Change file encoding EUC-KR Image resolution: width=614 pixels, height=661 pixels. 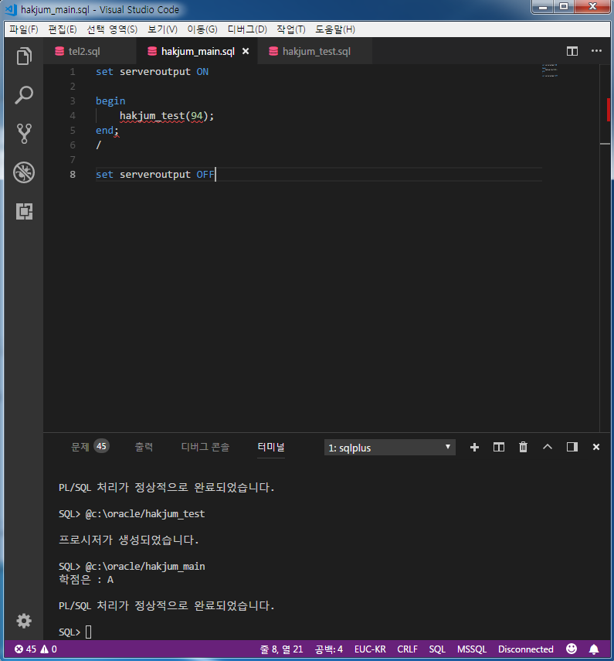[x=370, y=649]
